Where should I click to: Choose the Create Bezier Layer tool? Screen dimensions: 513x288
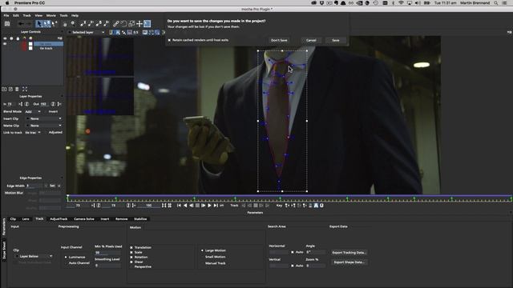(x=99, y=23)
